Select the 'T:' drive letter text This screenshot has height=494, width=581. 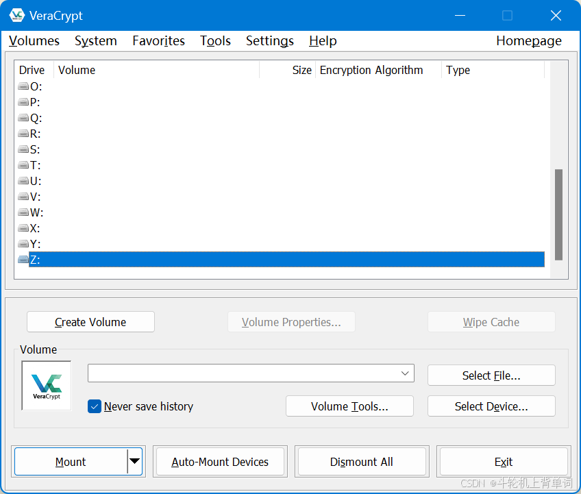point(35,165)
